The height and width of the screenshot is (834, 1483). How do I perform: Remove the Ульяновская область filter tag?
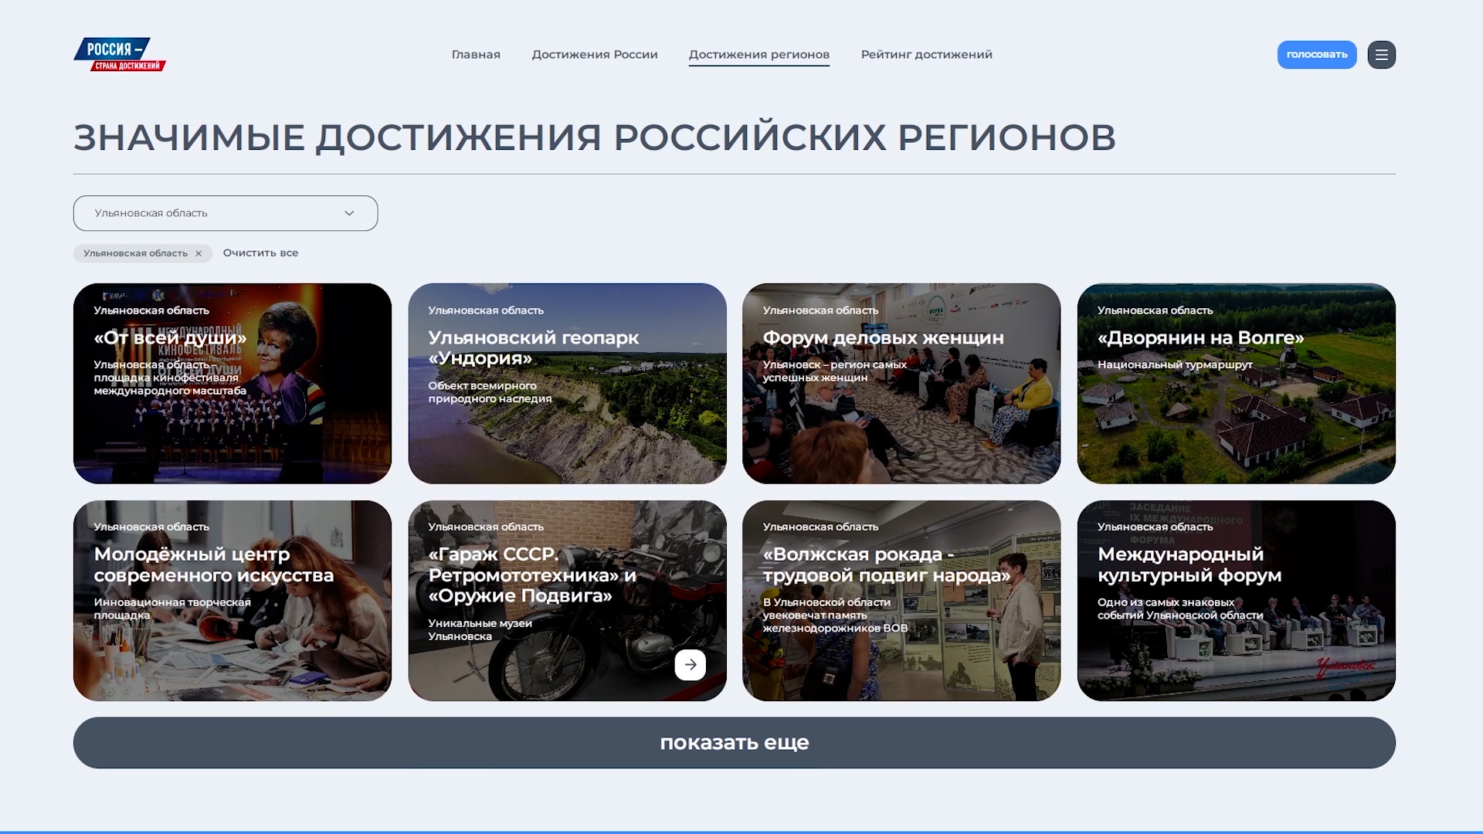pos(199,253)
